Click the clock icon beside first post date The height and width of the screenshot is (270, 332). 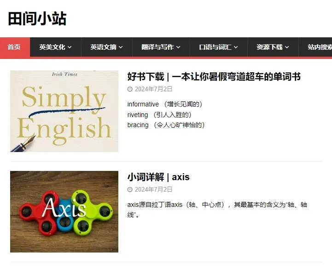point(130,89)
